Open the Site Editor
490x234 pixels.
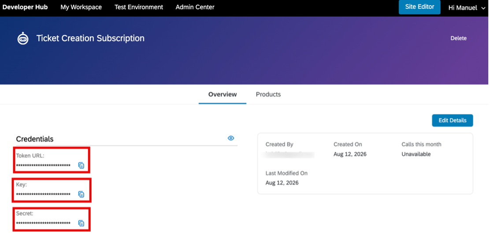click(419, 7)
